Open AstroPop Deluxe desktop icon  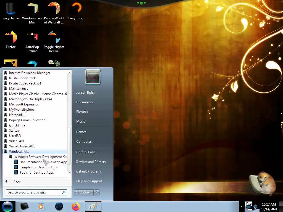32,42
